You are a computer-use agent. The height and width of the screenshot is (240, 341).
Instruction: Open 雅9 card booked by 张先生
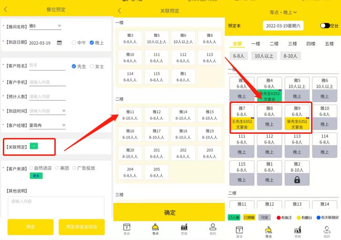(297, 117)
